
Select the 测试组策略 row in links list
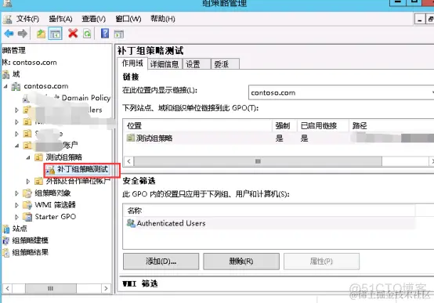click(x=278, y=138)
